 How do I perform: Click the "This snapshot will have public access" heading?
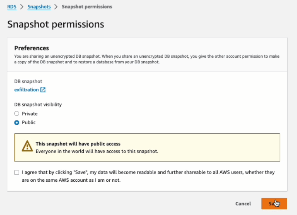click(78, 144)
